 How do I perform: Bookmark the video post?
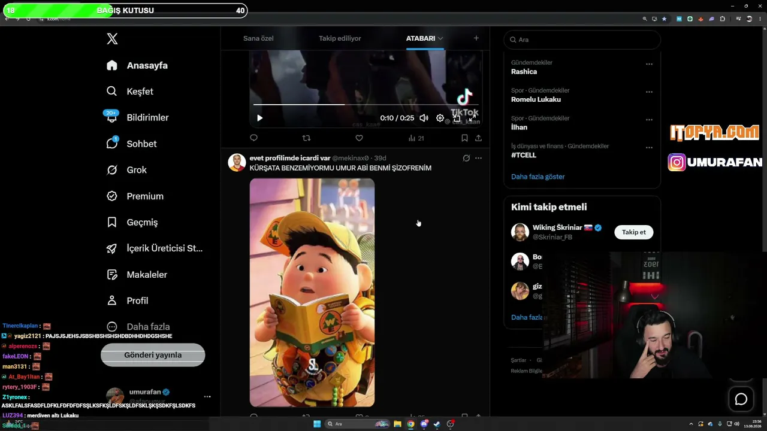[464, 138]
